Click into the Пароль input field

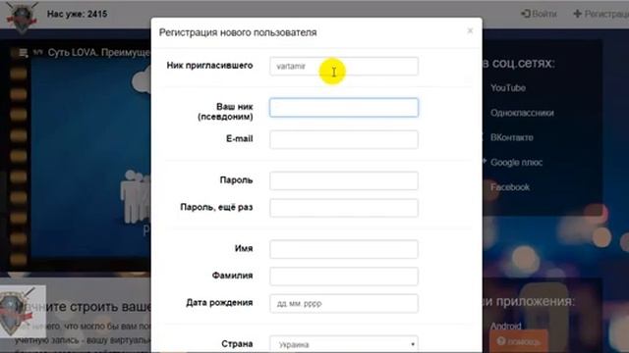pos(344,180)
